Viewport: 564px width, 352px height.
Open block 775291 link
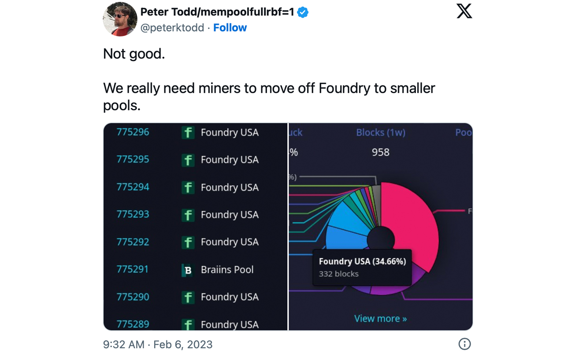coord(133,269)
